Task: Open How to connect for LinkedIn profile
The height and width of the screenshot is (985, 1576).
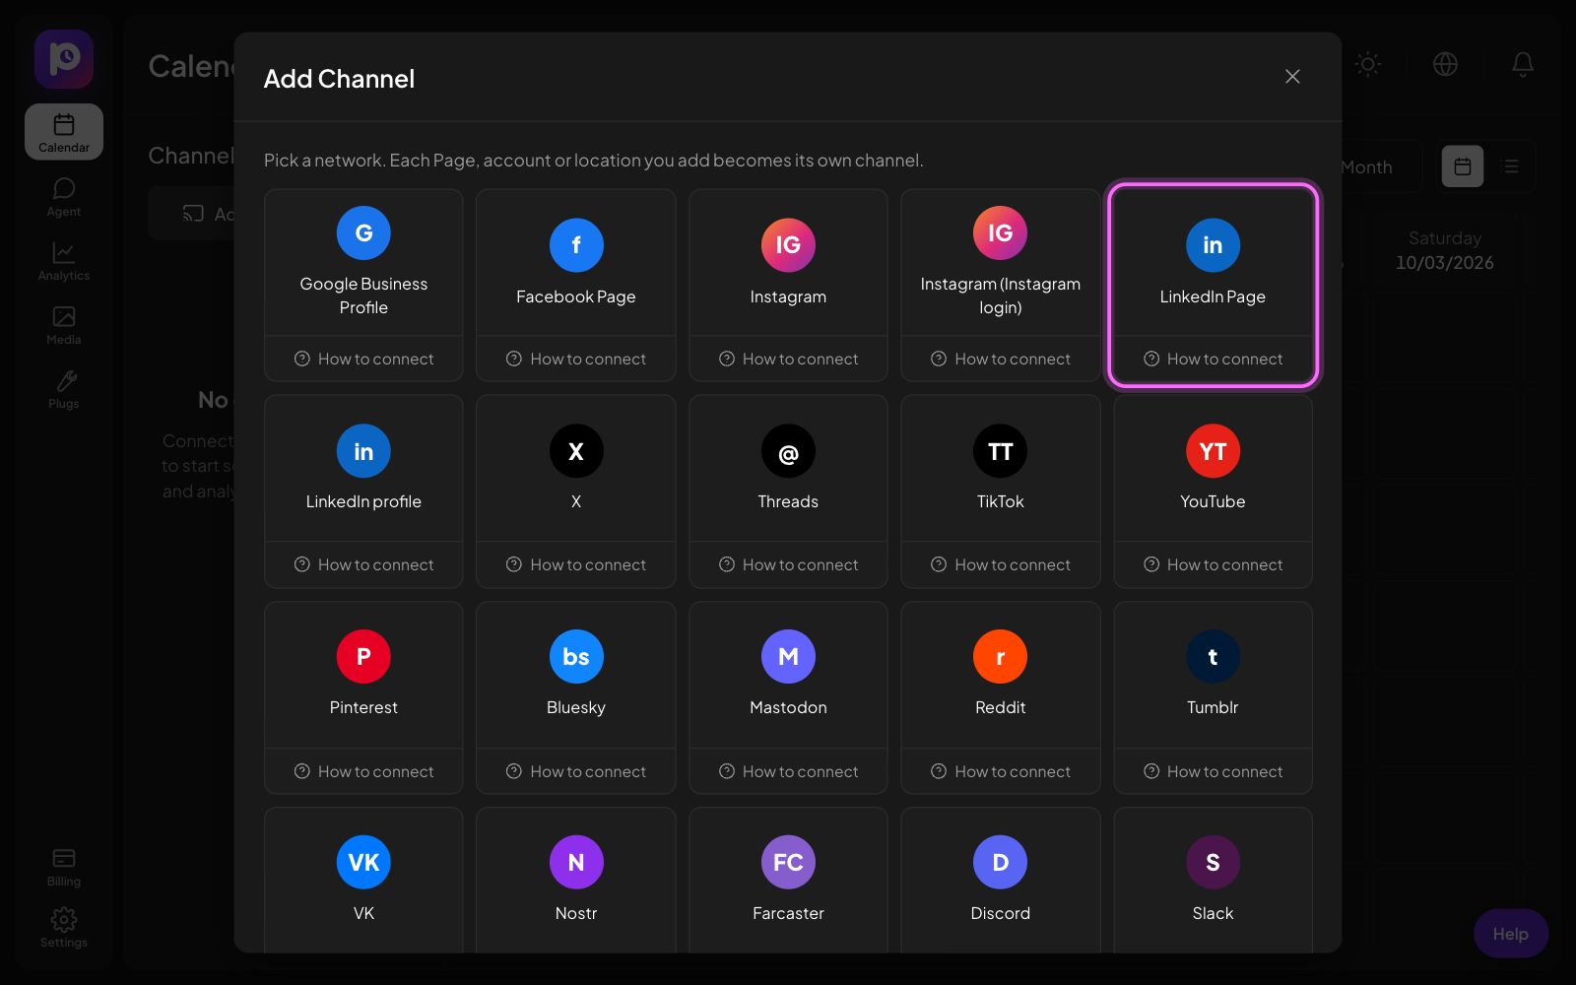Action: (363, 564)
